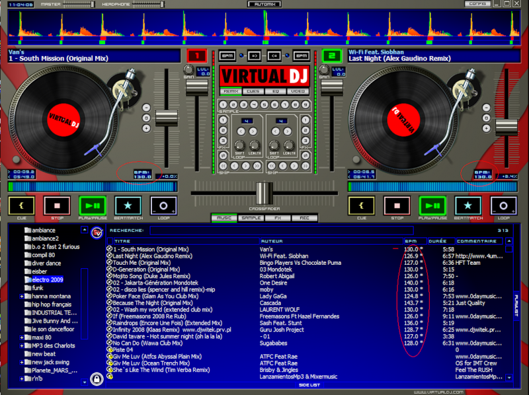The width and height of the screenshot is (529, 395).
Task: Open the EQ tab in mixer
Action: pos(276,91)
